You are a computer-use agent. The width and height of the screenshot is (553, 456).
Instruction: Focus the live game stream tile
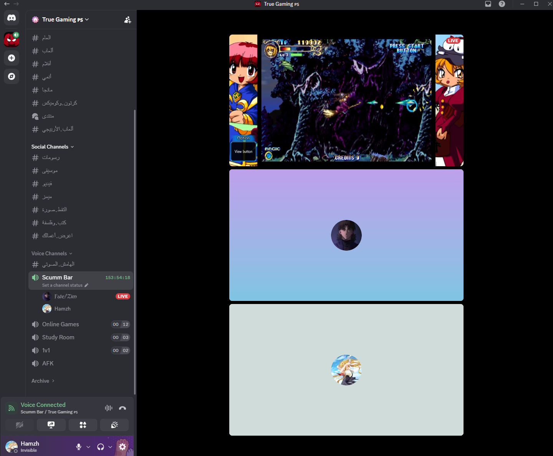(x=346, y=101)
